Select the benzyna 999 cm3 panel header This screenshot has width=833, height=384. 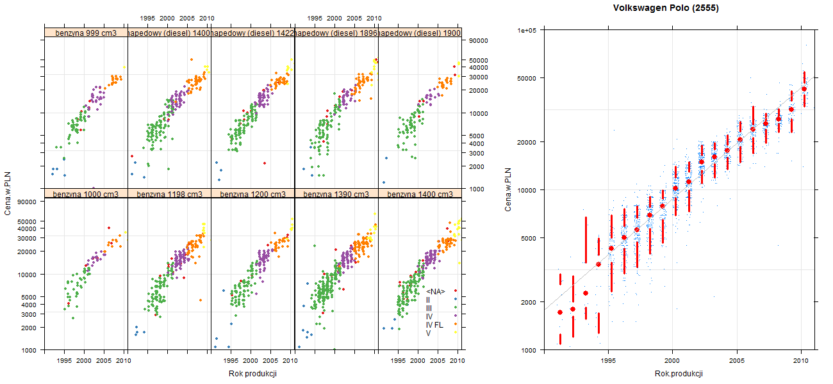[87, 33]
